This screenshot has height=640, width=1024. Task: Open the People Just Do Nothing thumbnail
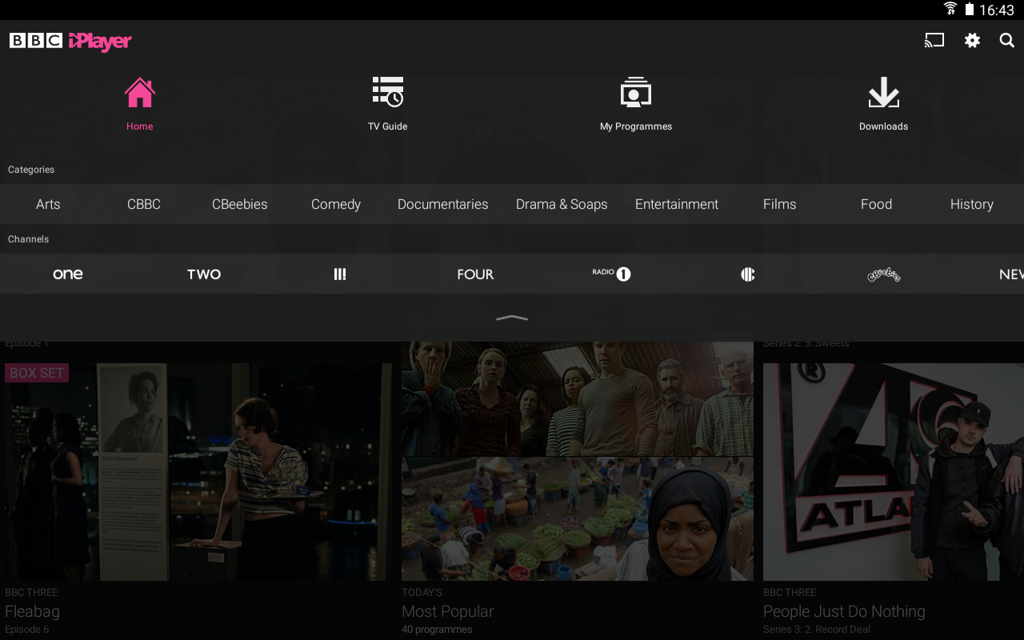coord(894,472)
